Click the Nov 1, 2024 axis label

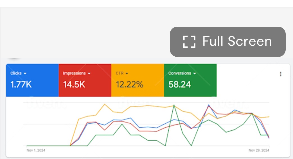pos(36,151)
